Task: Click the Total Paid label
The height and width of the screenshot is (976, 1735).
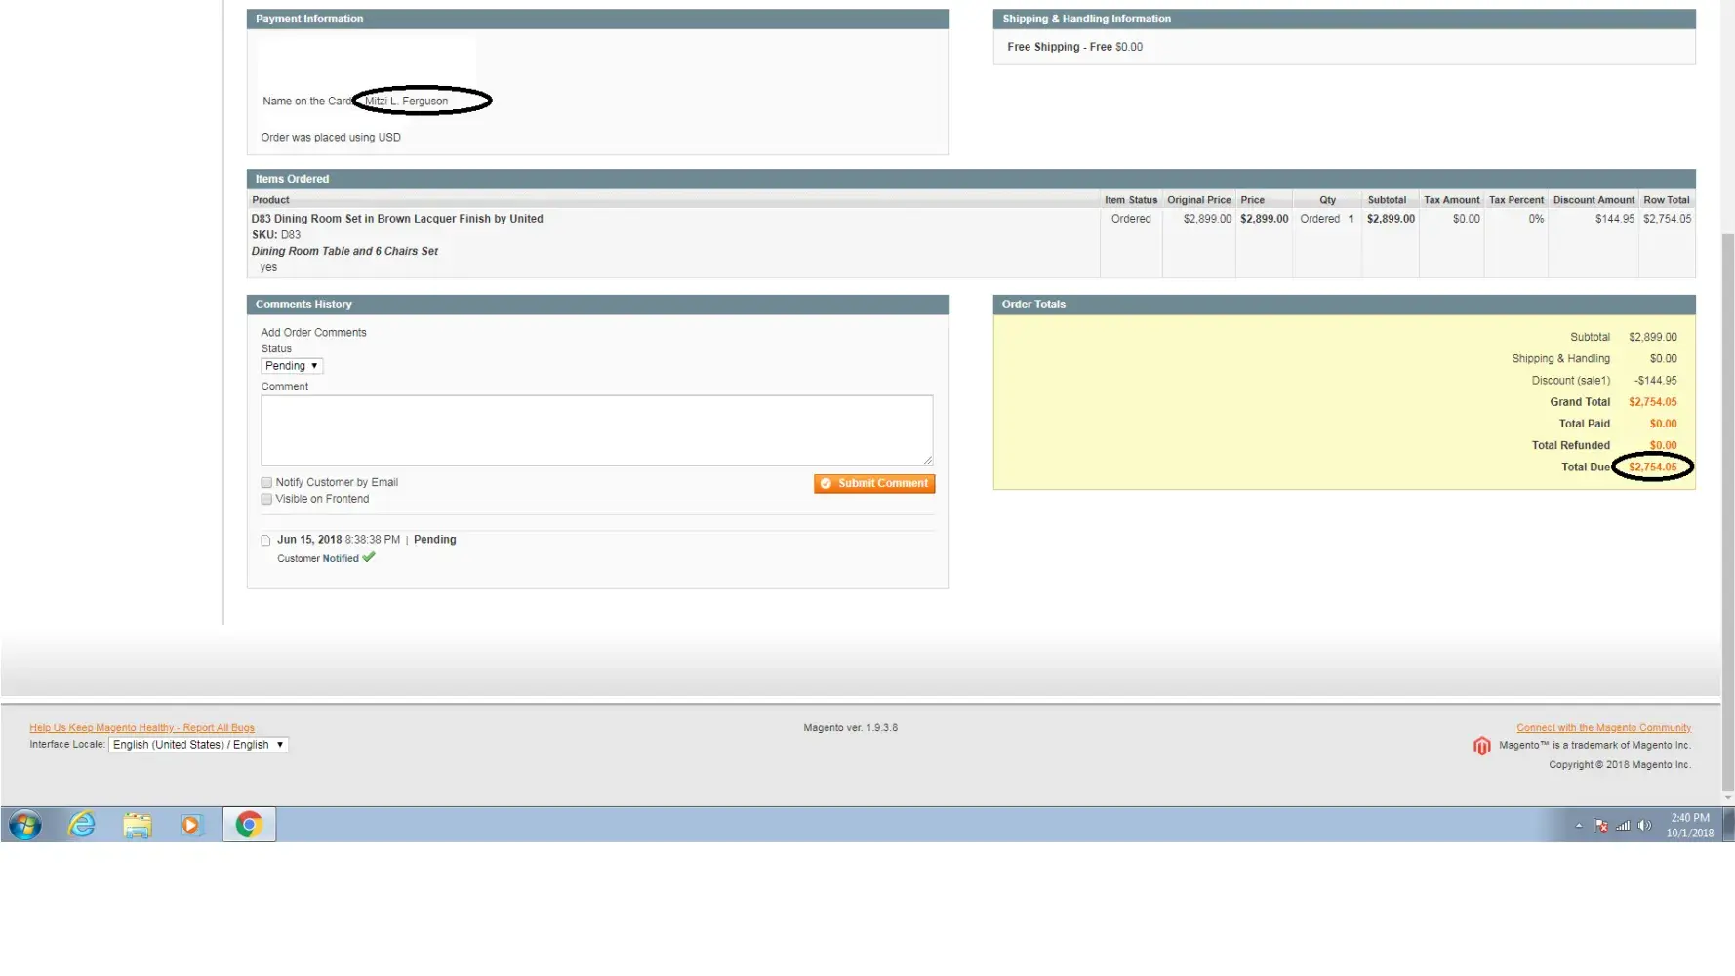Action: click(x=1585, y=424)
